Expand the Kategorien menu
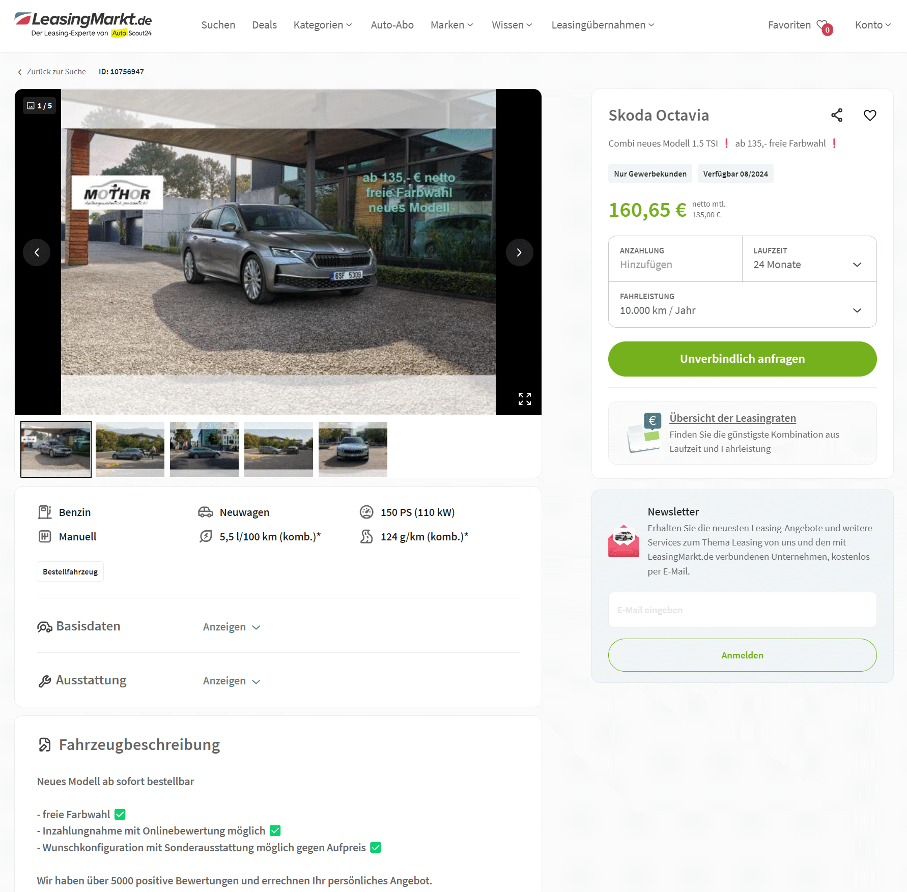 tap(323, 25)
